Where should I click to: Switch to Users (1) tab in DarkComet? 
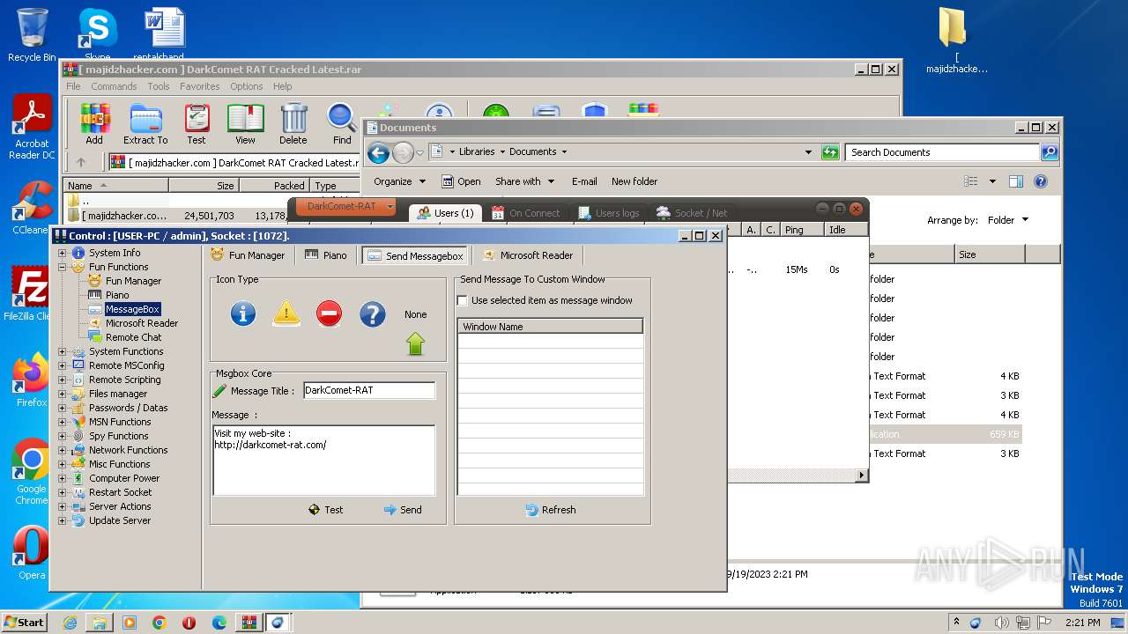coord(445,212)
